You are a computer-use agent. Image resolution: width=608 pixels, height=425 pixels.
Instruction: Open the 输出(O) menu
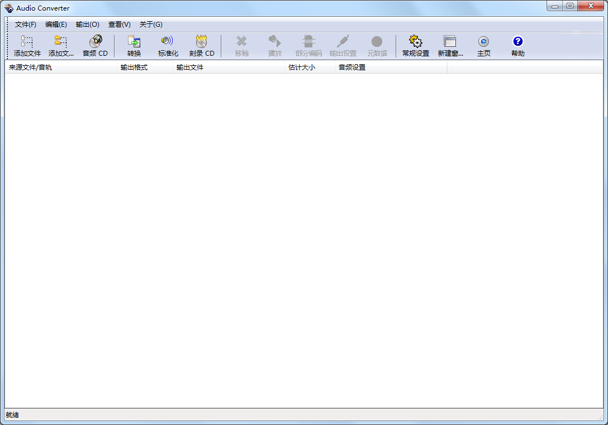(x=87, y=24)
